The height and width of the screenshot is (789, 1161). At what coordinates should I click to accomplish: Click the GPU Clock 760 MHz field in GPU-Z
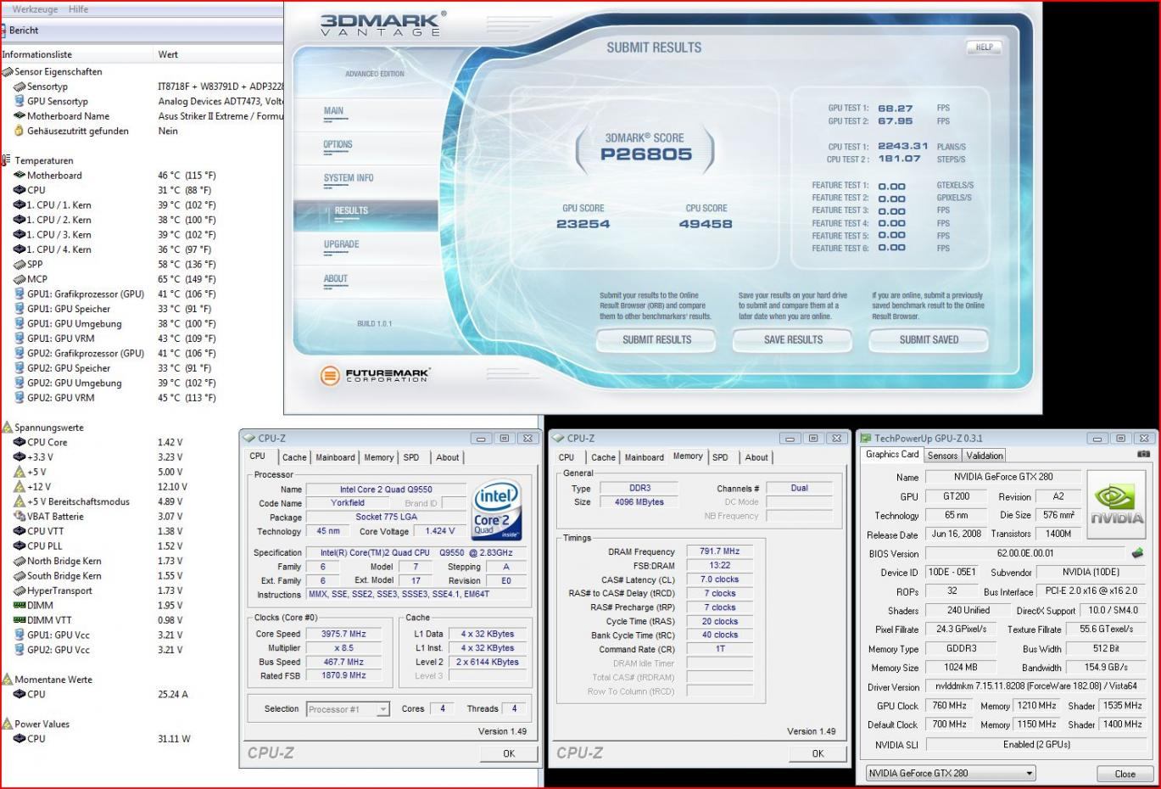(x=950, y=706)
